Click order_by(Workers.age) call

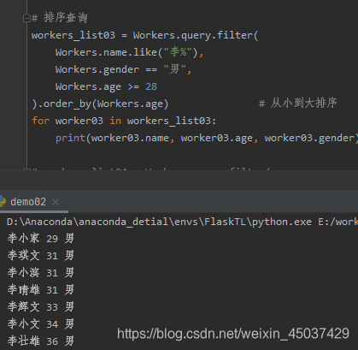106,104
